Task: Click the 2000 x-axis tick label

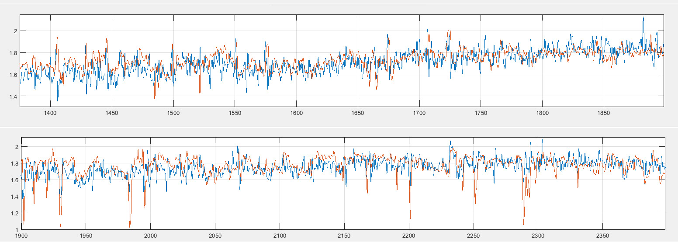Action: pyautogui.click(x=150, y=235)
